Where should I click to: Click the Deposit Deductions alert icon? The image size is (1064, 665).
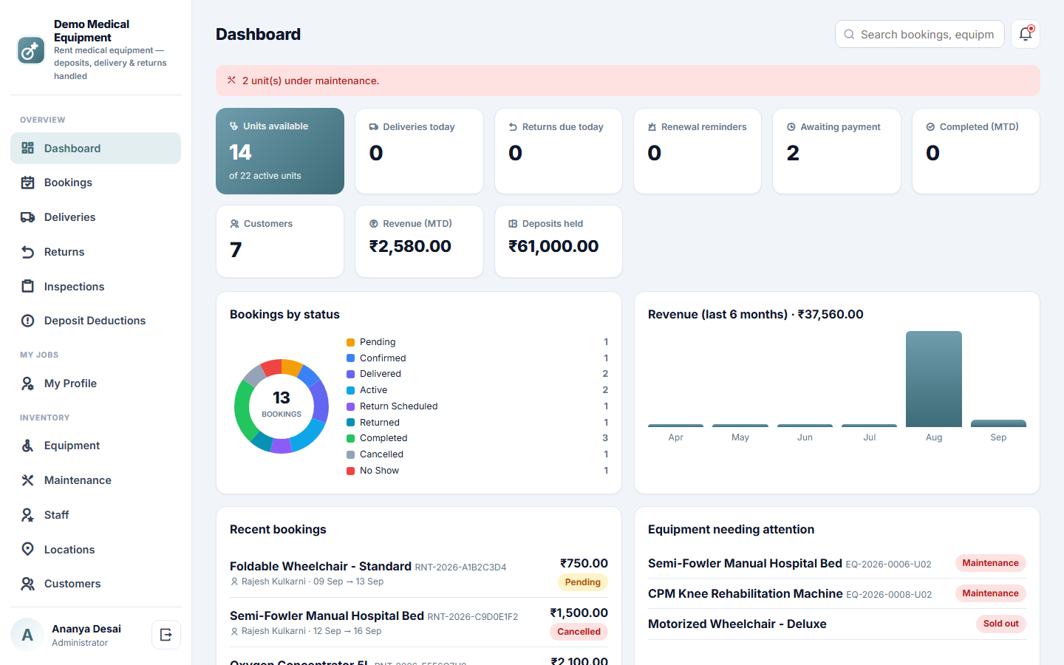[x=28, y=321]
